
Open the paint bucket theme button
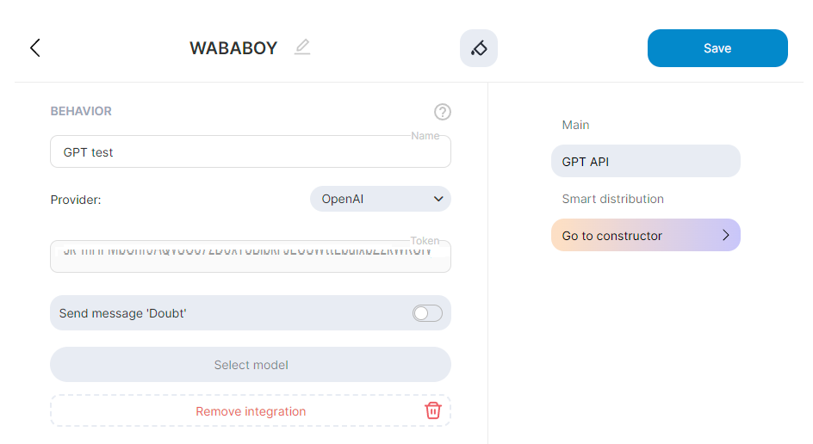[x=479, y=48]
